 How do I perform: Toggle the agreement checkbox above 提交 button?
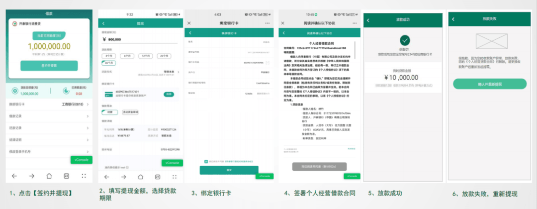206,161
